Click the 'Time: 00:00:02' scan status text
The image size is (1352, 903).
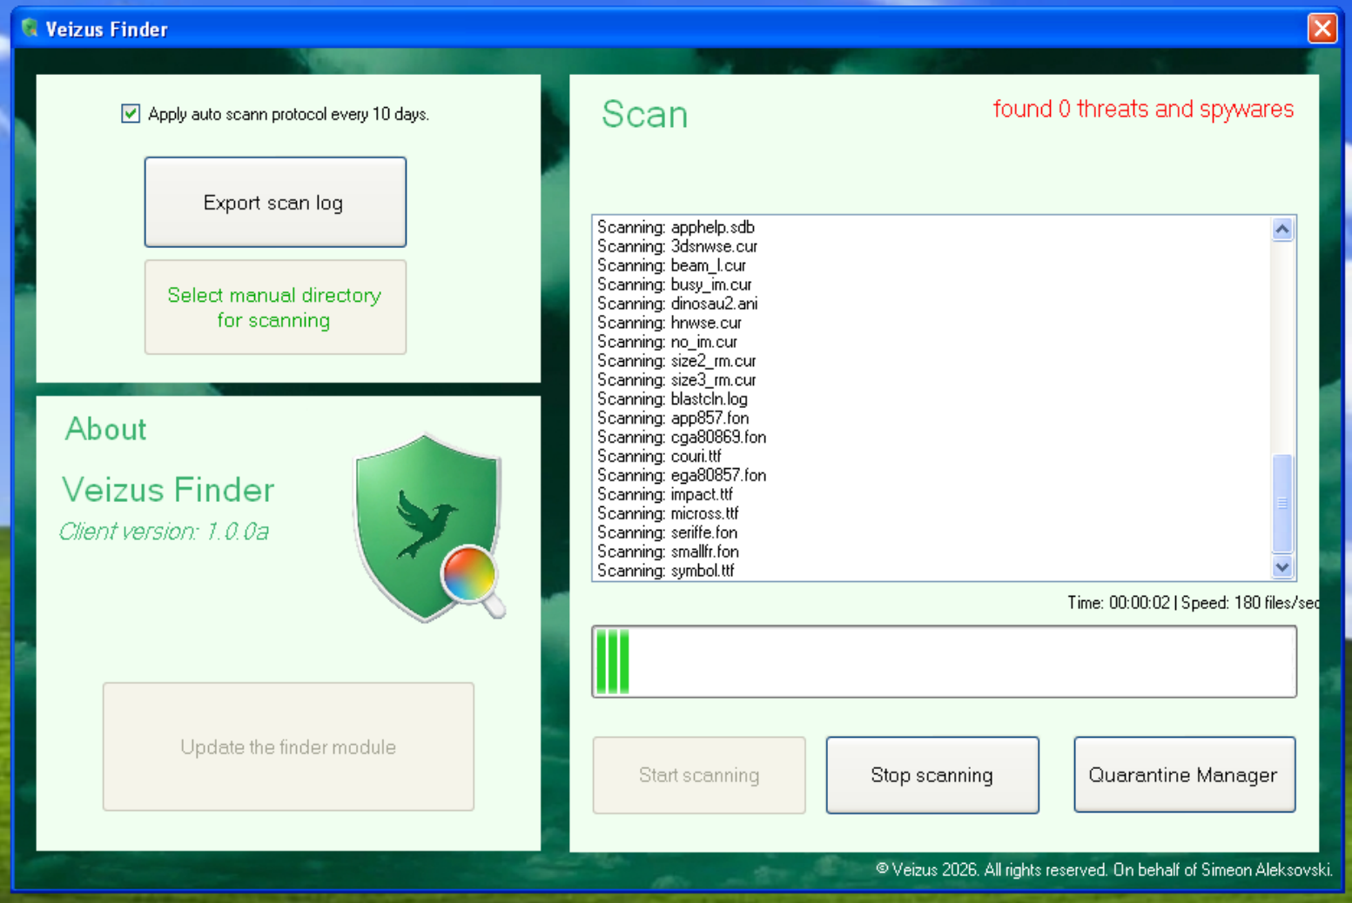[1119, 603]
